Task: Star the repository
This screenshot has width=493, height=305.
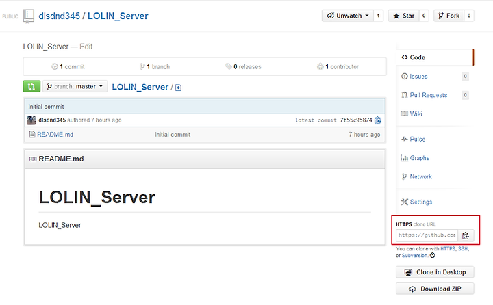Action: coord(404,16)
